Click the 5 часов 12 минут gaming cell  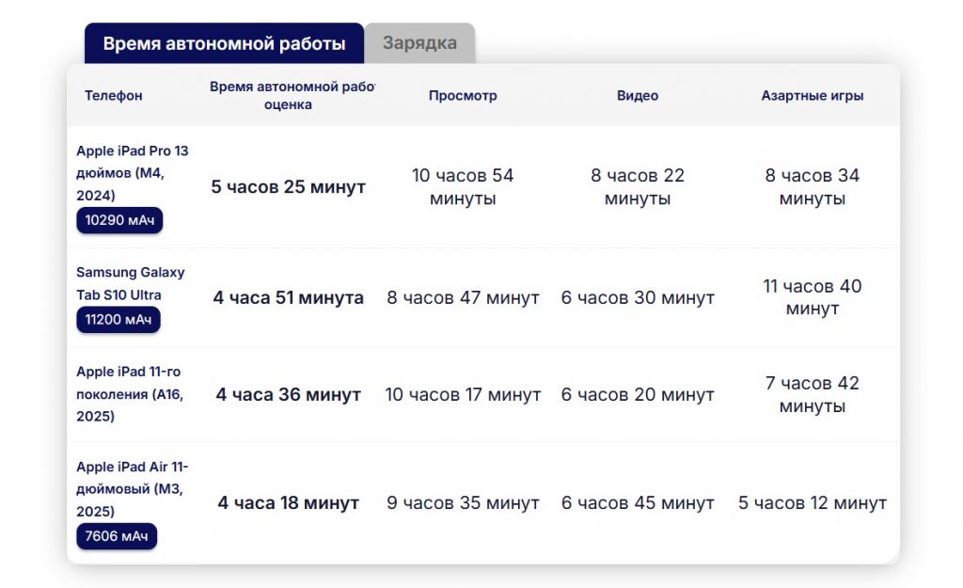(812, 503)
